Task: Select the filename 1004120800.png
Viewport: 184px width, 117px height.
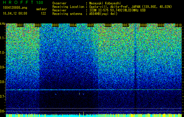Action: (x=15, y=8)
